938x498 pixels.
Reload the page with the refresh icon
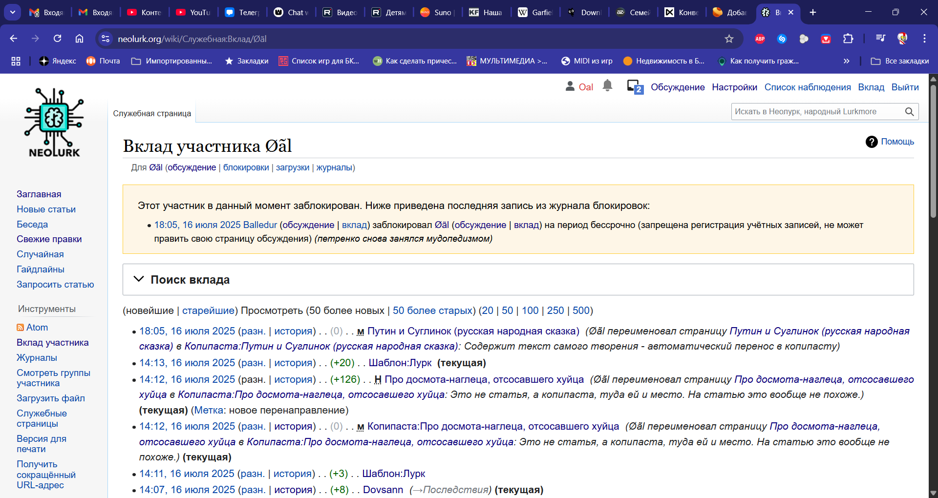57,39
